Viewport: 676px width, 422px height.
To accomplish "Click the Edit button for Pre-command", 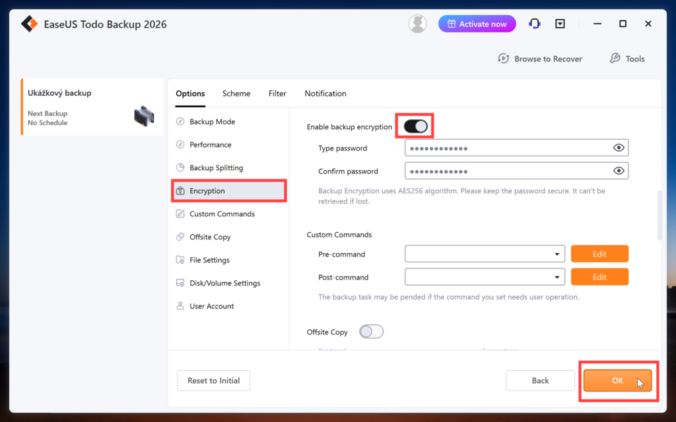I will (x=599, y=254).
